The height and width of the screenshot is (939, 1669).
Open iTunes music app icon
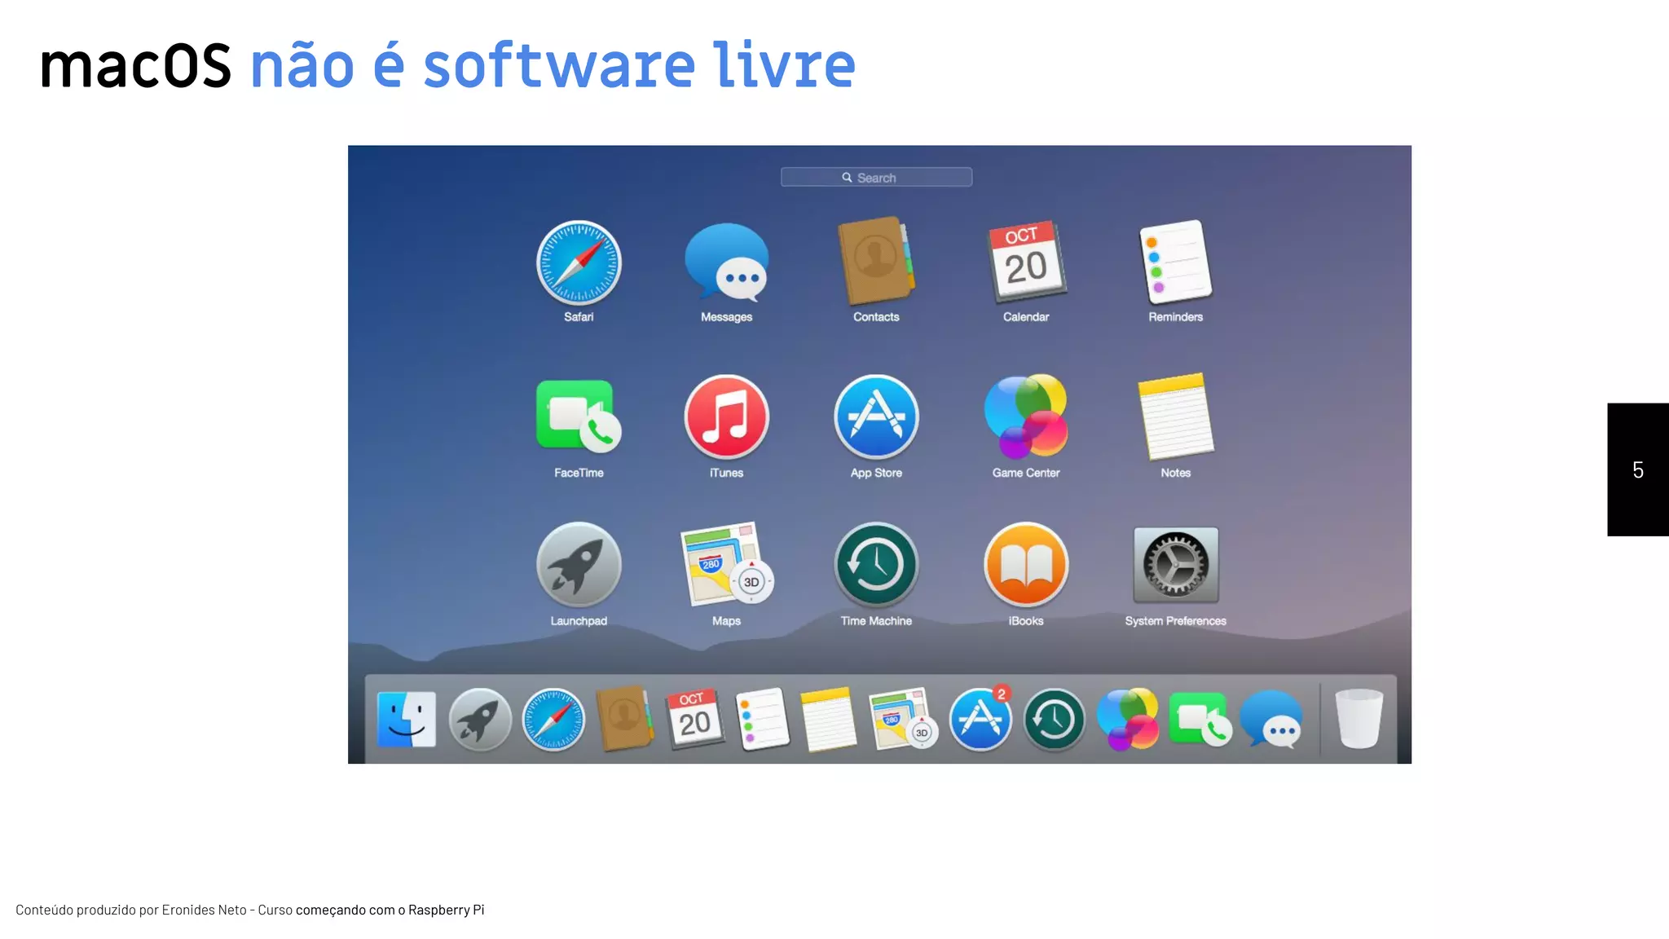[726, 417]
